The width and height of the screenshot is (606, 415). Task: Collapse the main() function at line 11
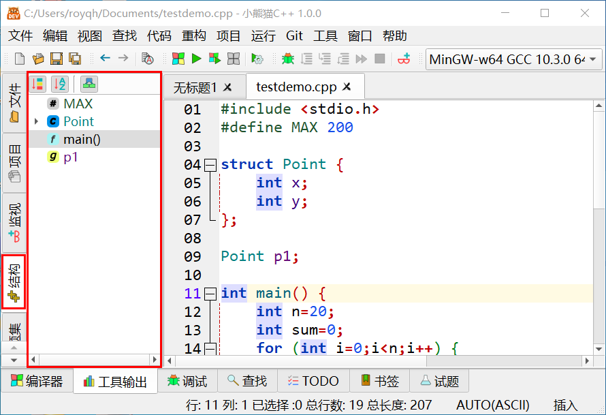[x=210, y=294]
